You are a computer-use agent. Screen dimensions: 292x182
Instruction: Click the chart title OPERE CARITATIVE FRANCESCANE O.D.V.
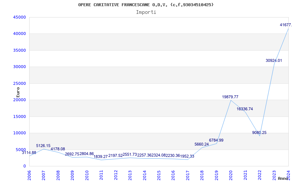coord(123,5)
